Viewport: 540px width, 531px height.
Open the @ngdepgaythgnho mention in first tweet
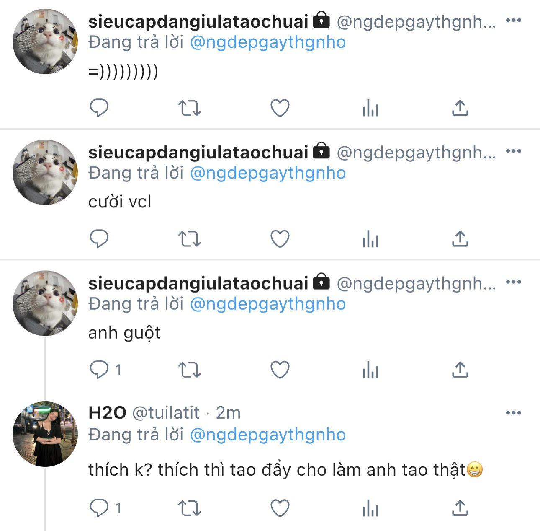pos(268,42)
